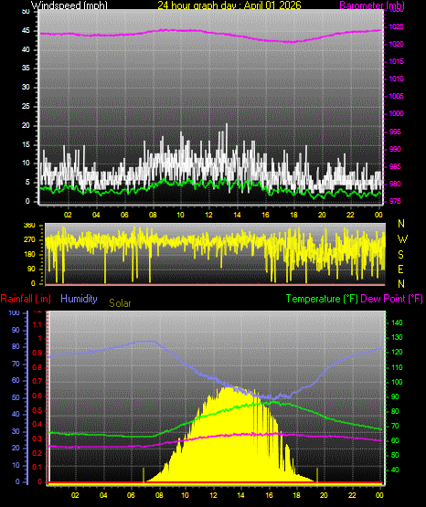
Task: Select the 0.1 rainfall axis value
Action: [37, 468]
